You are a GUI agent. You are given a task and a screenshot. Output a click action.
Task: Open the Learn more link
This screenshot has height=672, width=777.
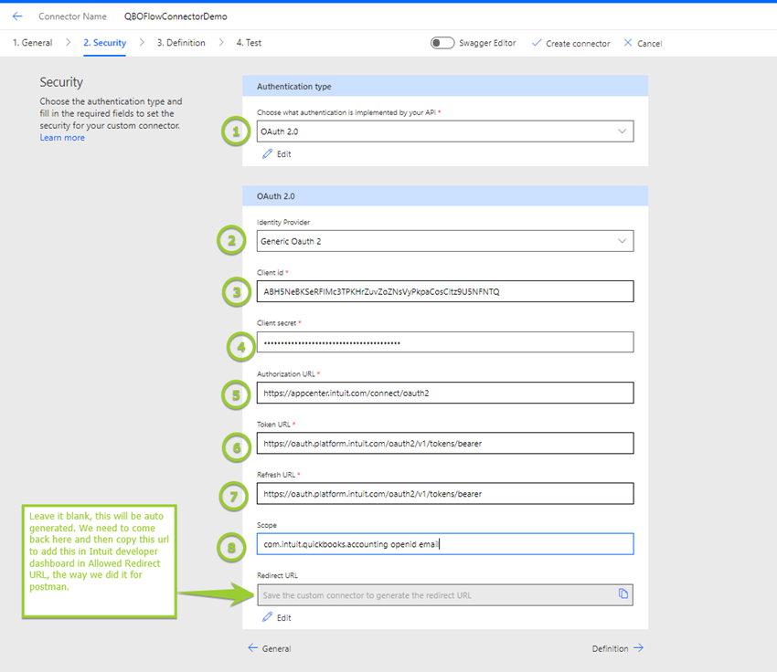coord(62,138)
